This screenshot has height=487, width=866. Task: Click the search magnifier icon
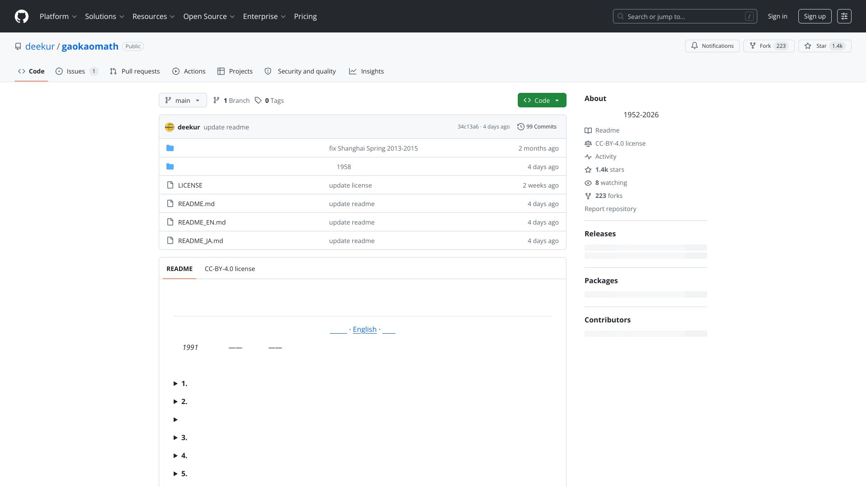621,16
